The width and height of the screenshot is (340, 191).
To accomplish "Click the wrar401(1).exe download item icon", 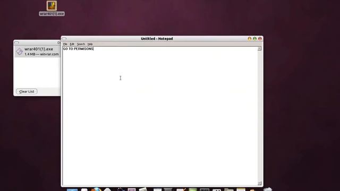I will click(20, 51).
